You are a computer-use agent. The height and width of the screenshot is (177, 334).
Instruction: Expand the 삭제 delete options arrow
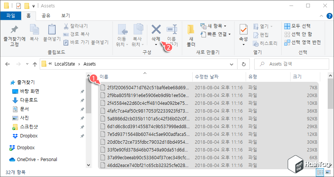point(156,45)
